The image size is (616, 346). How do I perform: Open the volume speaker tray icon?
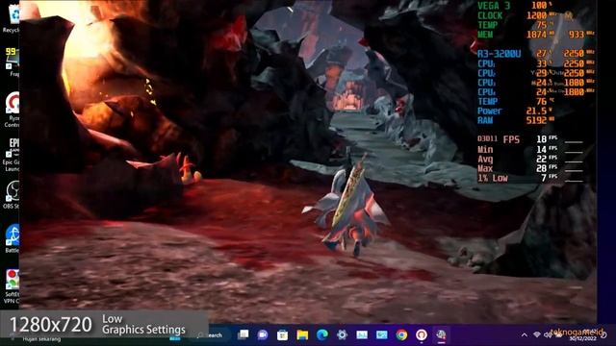[x=548, y=334]
